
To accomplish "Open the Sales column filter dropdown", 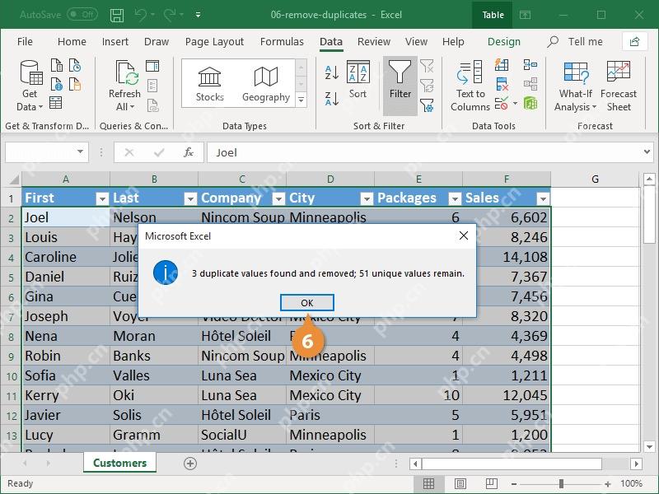I will [x=543, y=198].
